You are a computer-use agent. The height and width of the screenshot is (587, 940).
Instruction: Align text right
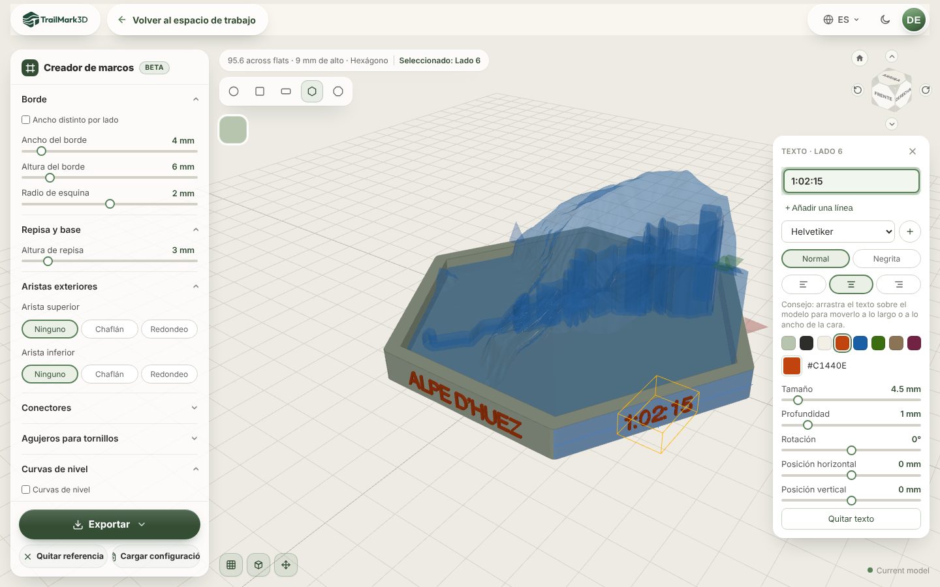coord(899,284)
